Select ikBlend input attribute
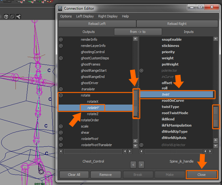The width and height of the screenshot is (222, 185). pyautogui.click(x=168, y=119)
